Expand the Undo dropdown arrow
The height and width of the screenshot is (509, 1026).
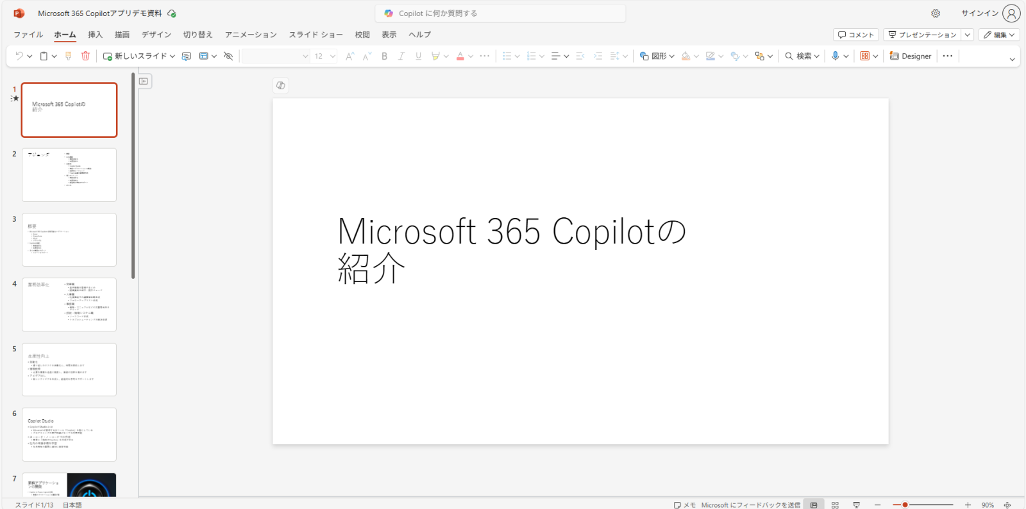tap(29, 56)
